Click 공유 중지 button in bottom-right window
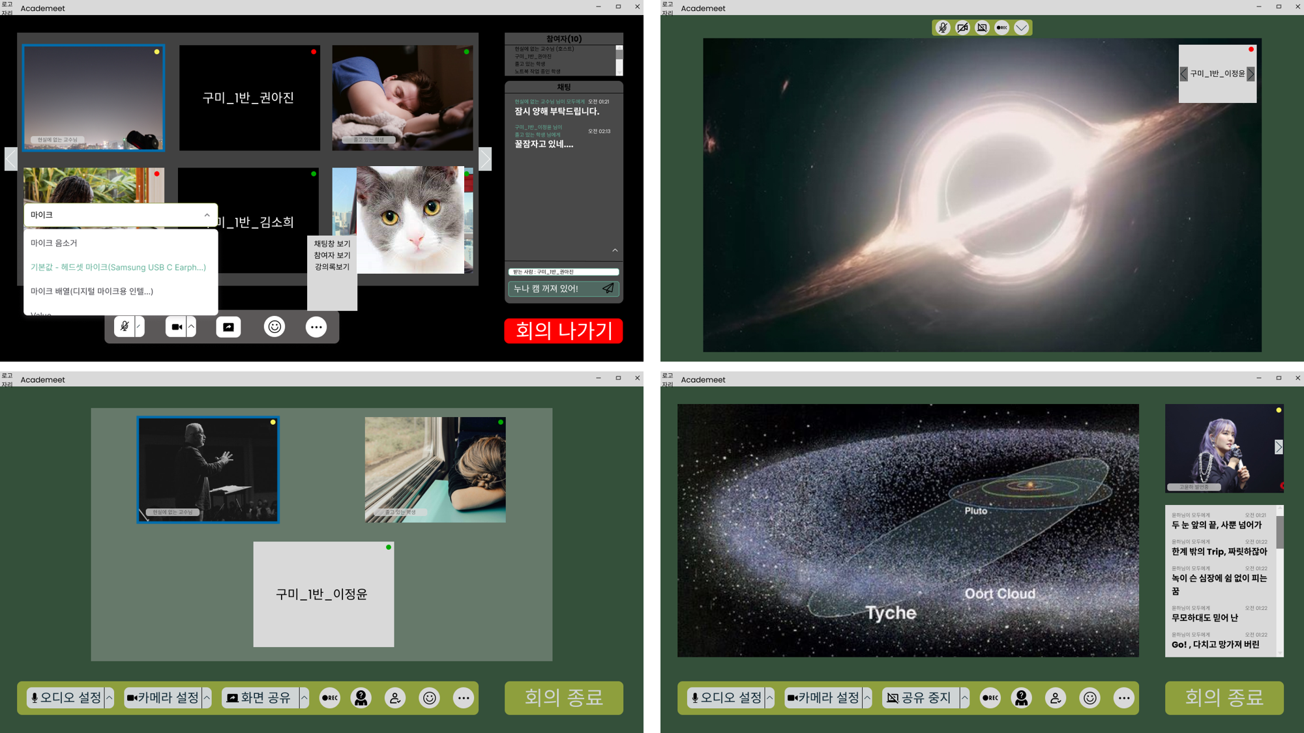The width and height of the screenshot is (1304, 733). click(x=919, y=698)
